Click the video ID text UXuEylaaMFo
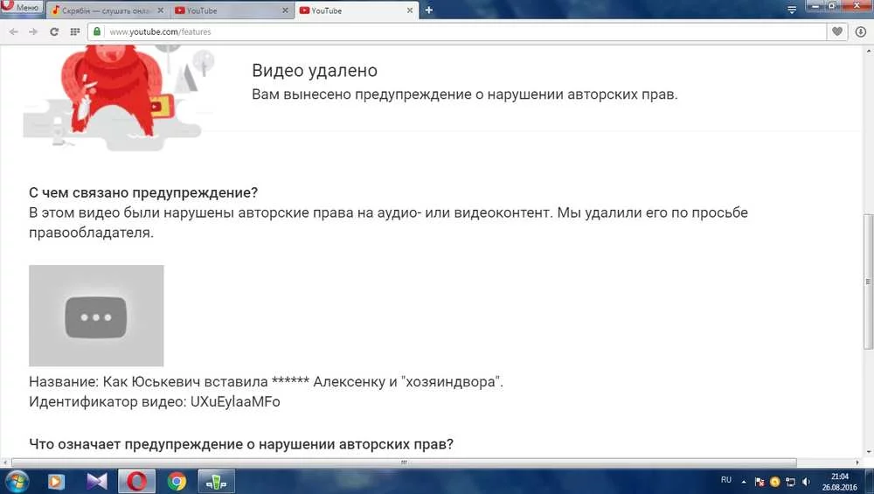 pos(235,402)
